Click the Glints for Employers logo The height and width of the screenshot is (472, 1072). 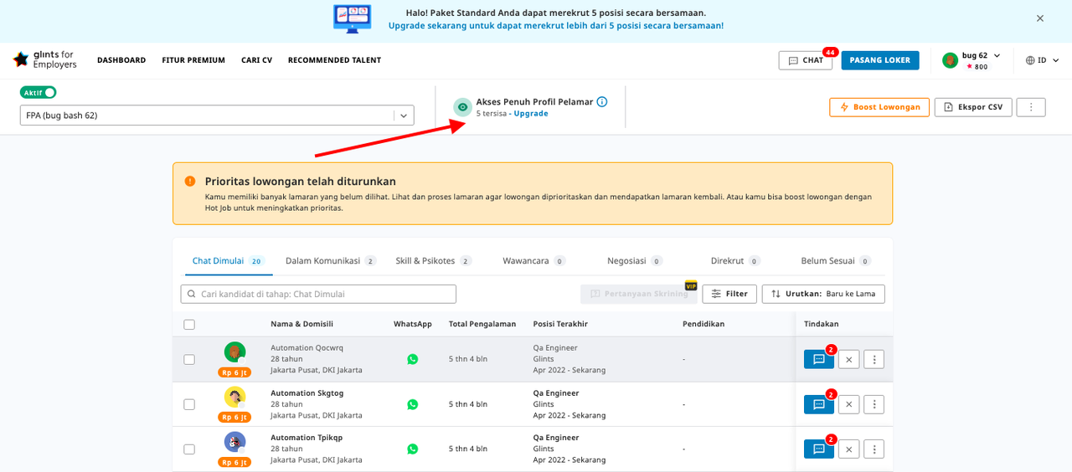coord(45,60)
